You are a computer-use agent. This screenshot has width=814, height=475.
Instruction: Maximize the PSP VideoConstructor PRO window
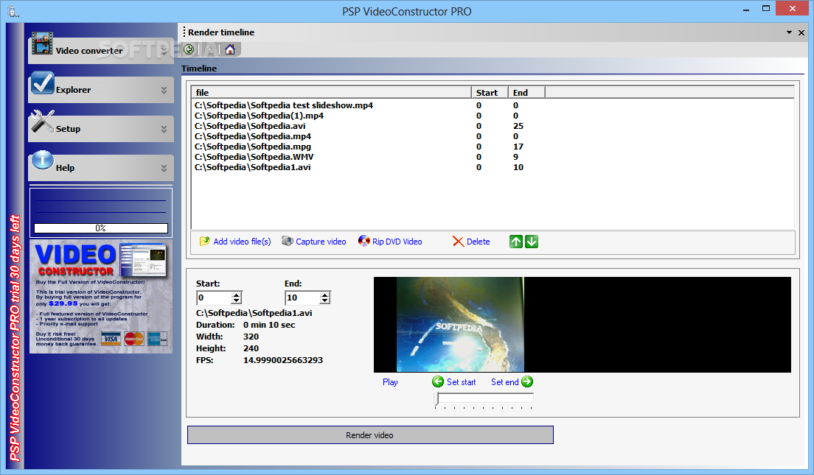tap(766, 8)
